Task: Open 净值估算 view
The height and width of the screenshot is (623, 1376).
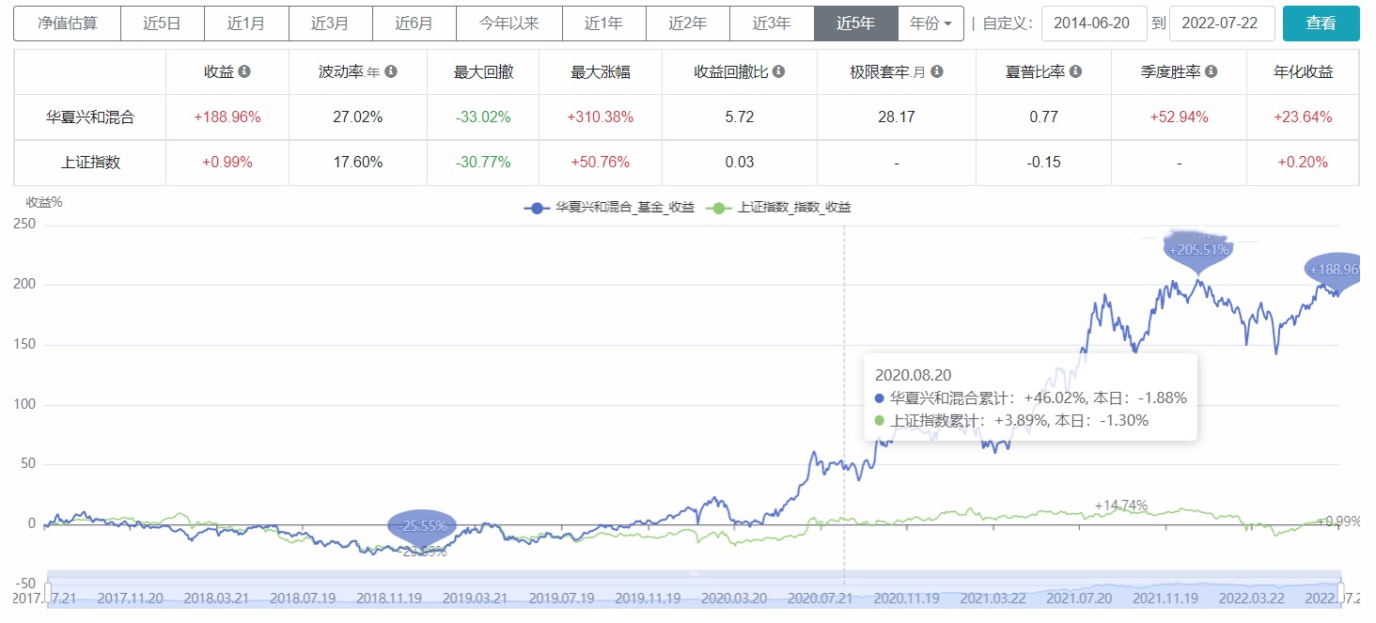Action: (x=66, y=23)
